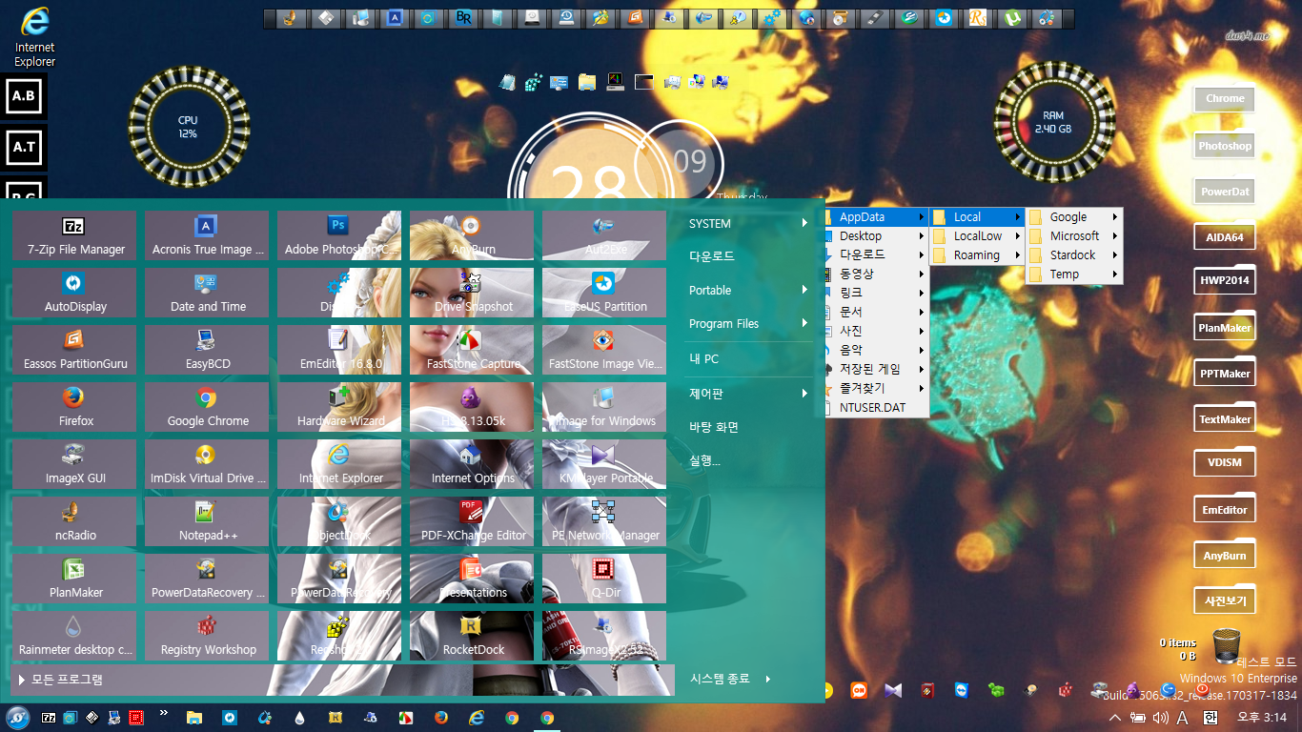Launch AnyBurn tile in start menu
The width and height of the screenshot is (1302, 732).
coord(472,235)
